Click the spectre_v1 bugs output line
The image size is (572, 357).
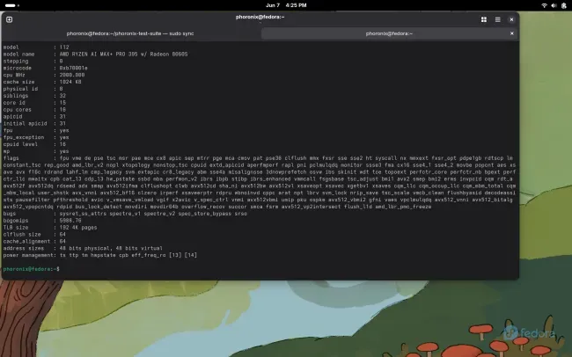point(125,214)
